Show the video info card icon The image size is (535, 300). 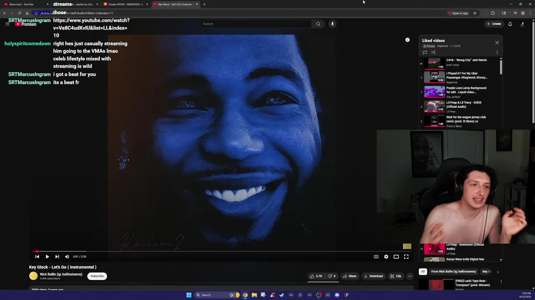pos(408,40)
